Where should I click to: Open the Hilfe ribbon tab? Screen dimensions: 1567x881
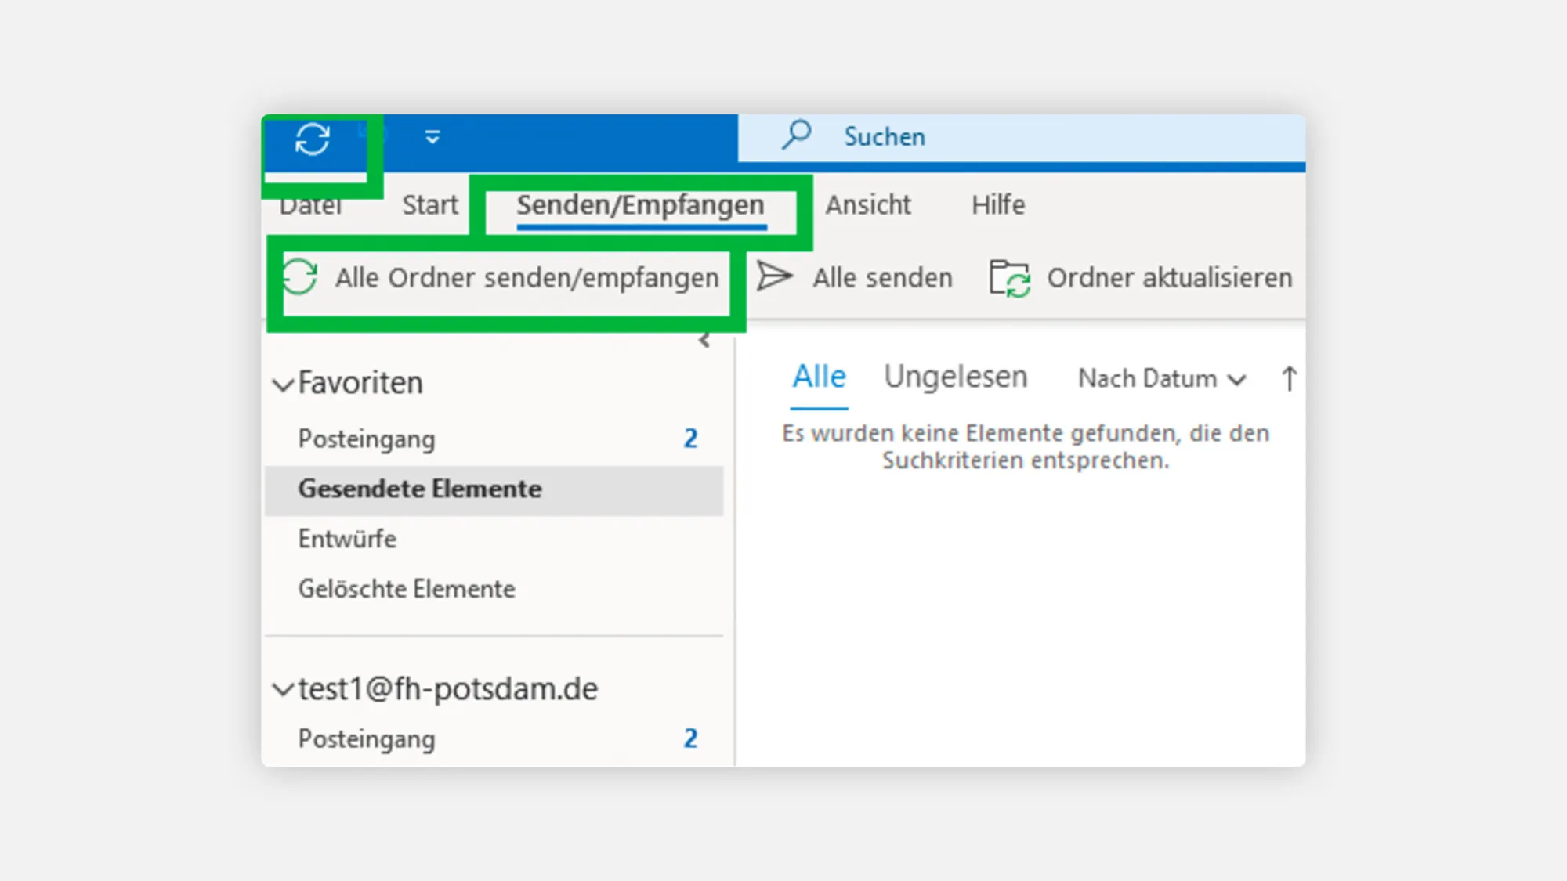tap(998, 205)
